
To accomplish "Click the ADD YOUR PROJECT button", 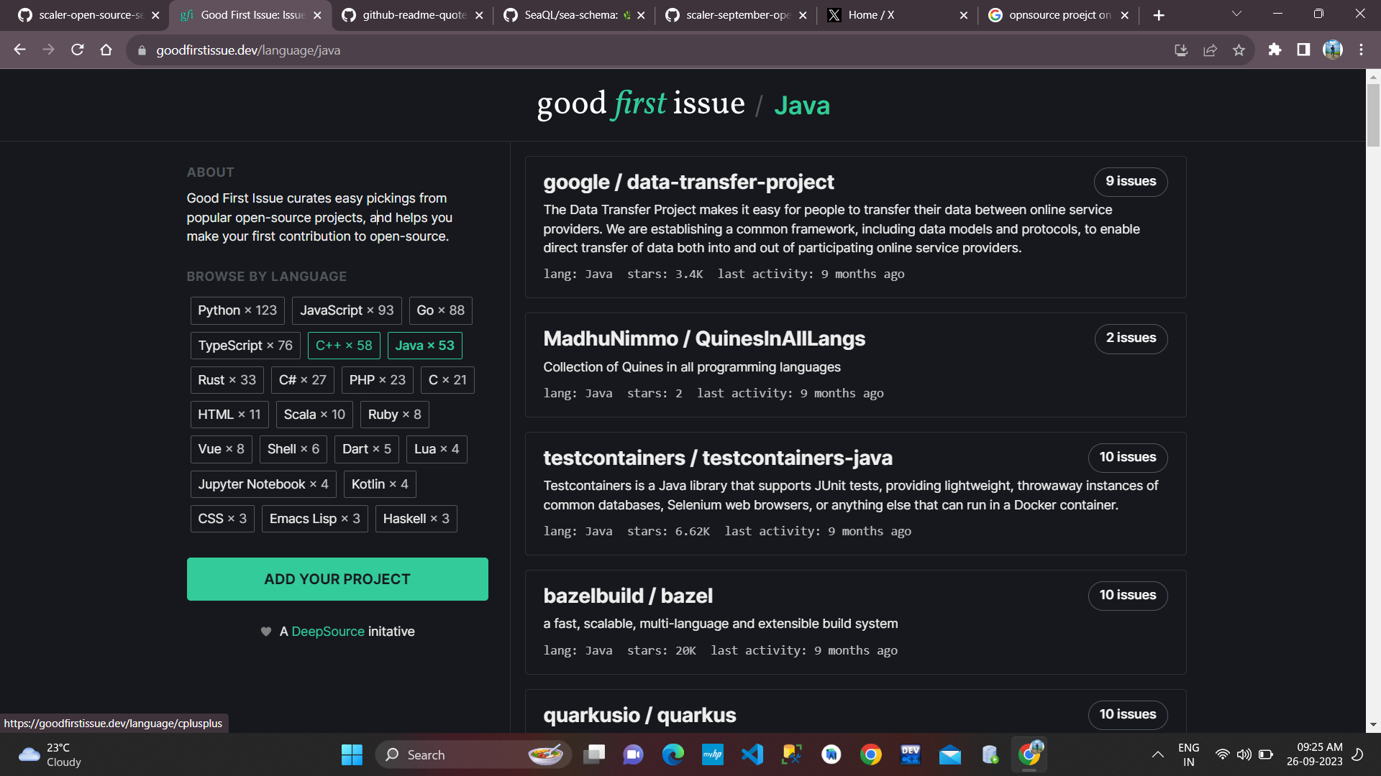I will 337,578.
